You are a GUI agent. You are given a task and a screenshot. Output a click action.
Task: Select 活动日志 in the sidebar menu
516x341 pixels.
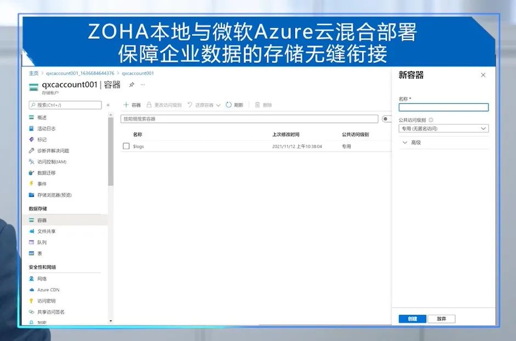[x=46, y=128]
